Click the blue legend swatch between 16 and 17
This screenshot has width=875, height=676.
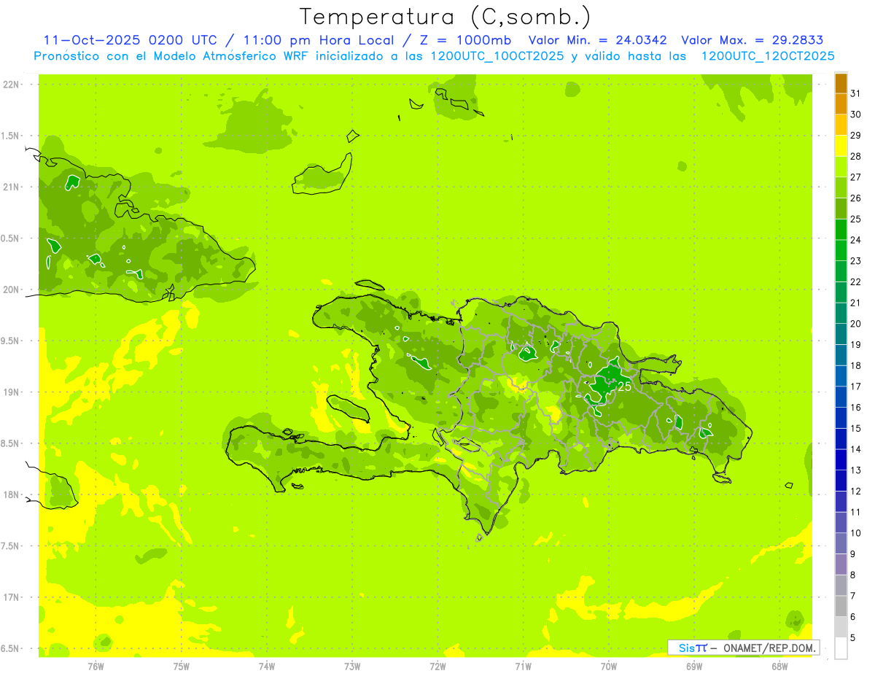(x=841, y=397)
